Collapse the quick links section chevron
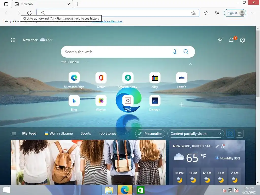 191,64
